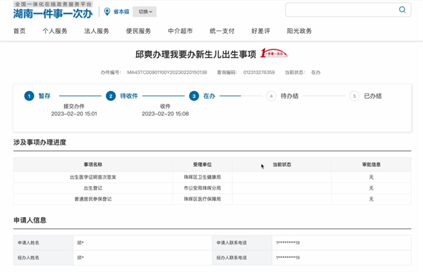Click the 申请人联系电话 masked number
This screenshot has height=272, width=423.
[288, 242]
